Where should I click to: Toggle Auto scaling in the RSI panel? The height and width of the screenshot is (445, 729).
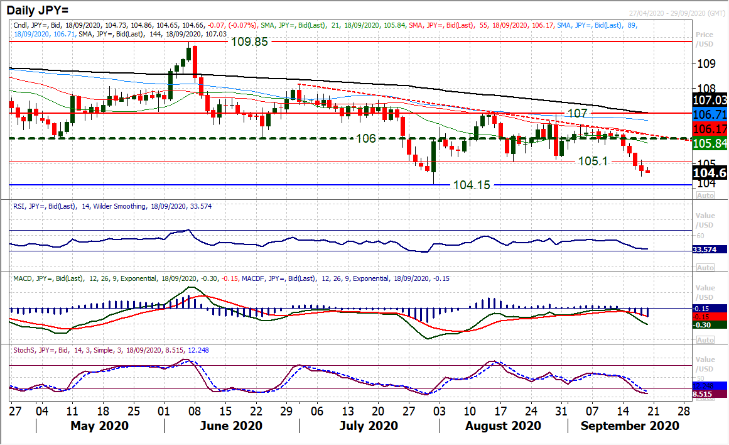coord(705,268)
